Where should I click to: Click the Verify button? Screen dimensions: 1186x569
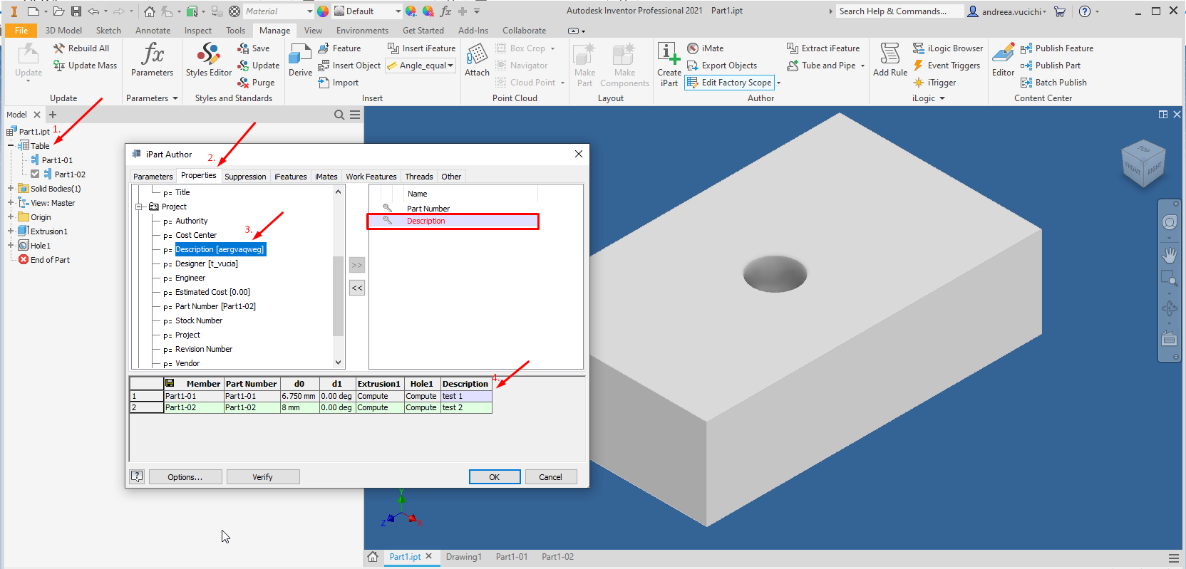tap(262, 477)
